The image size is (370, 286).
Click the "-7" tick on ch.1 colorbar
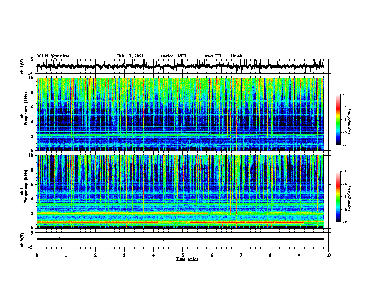[x=345, y=145]
